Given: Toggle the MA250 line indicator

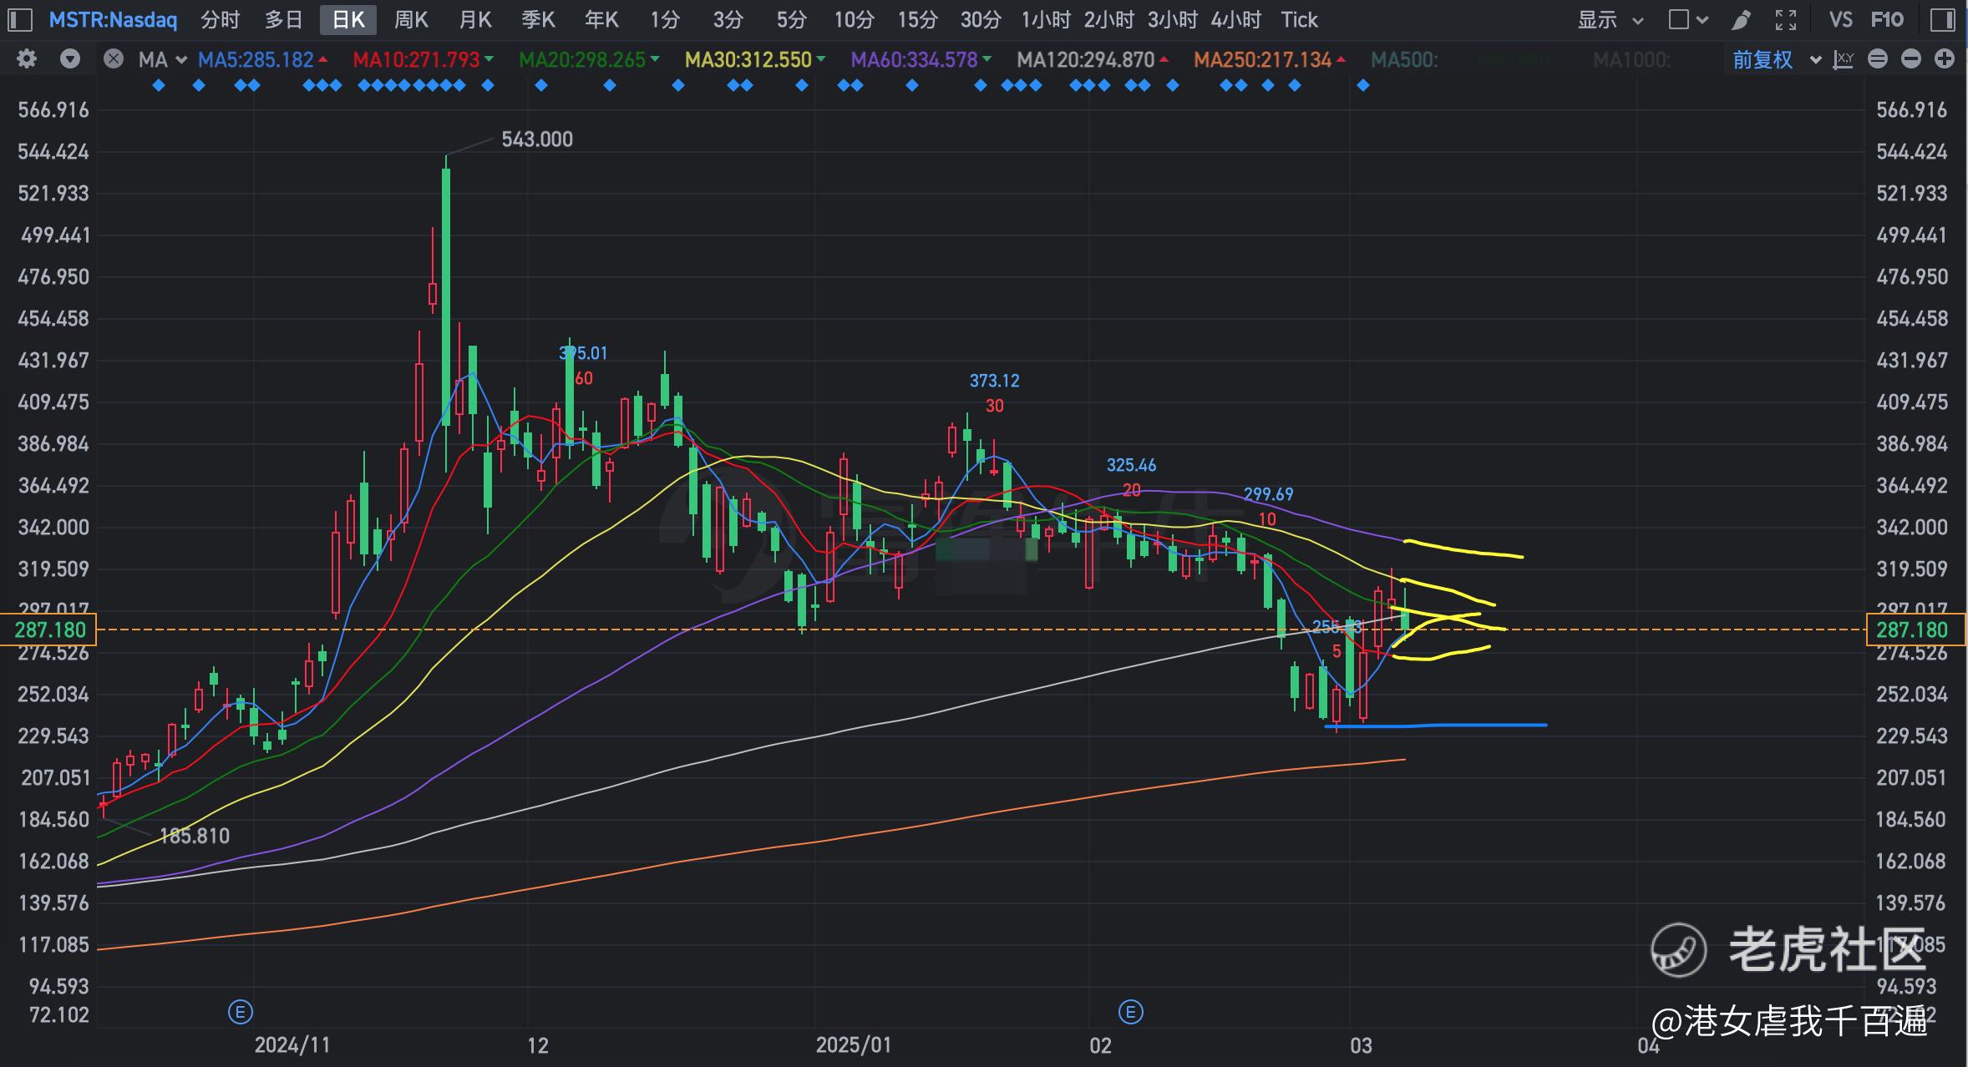Looking at the screenshot, I should tap(1270, 59).
